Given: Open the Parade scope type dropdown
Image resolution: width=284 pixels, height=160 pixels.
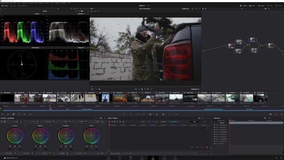Looking at the screenshot, I should [x=38, y=14].
